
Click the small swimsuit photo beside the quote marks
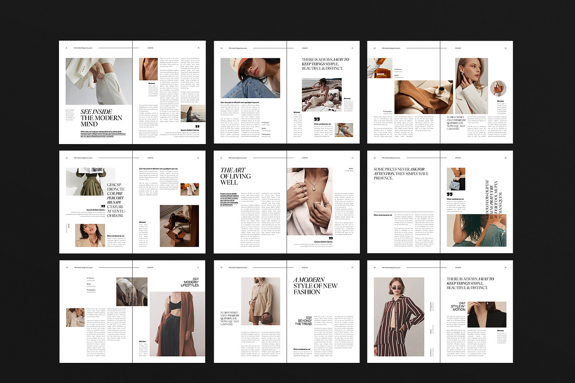344,130
